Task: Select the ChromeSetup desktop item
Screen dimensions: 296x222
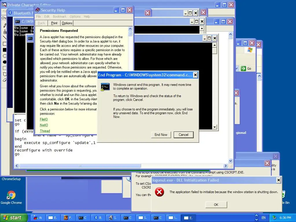Action: [x=11, y=179]
